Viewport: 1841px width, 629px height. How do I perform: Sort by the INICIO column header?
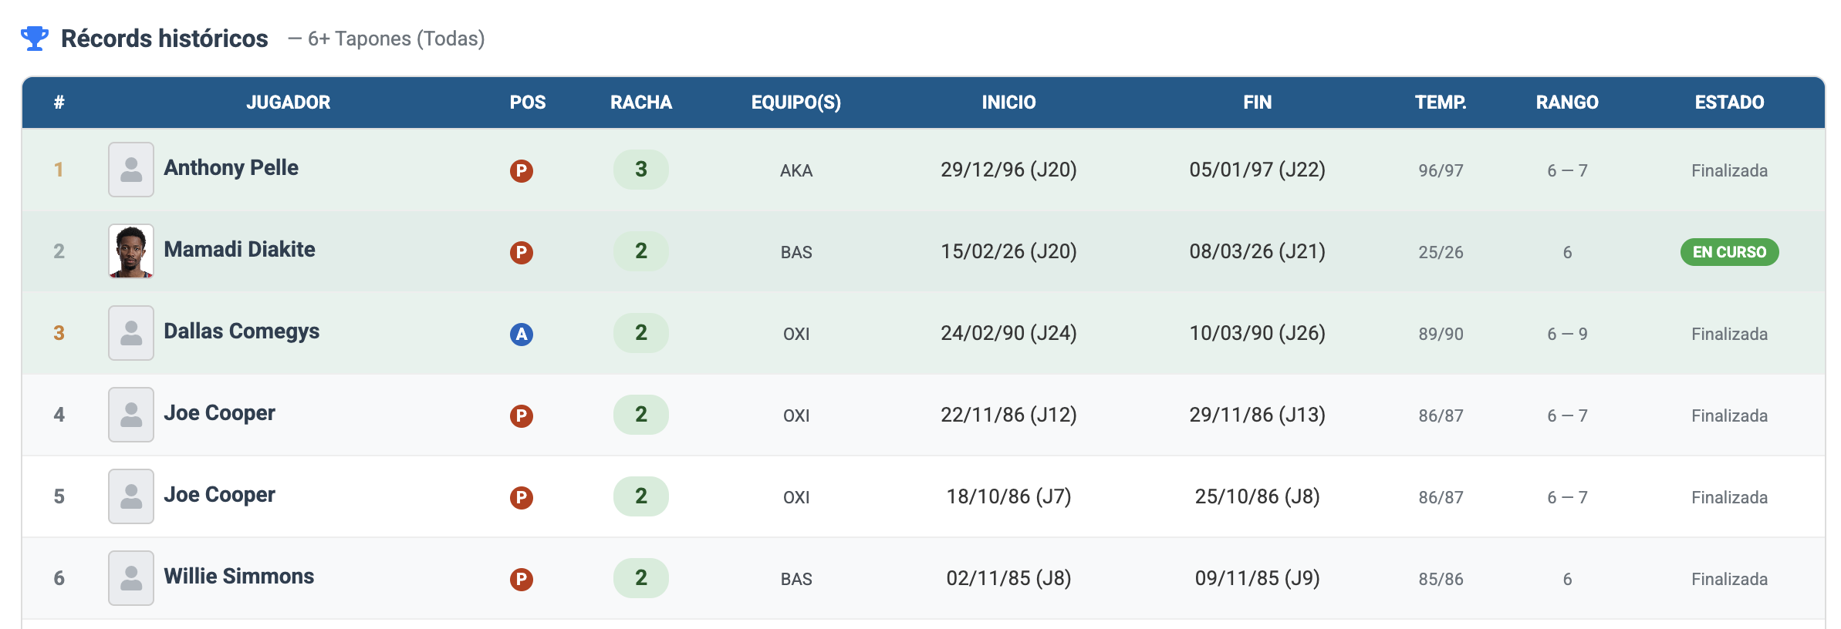coord(1008,103)
